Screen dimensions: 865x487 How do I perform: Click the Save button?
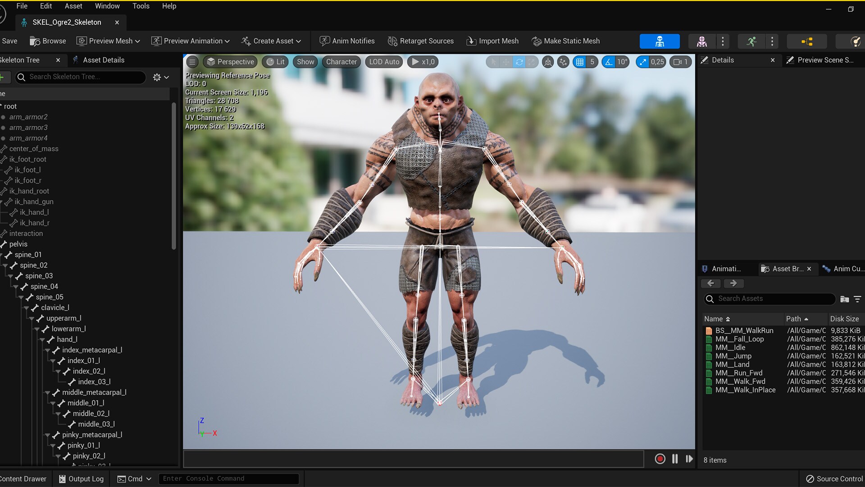pyautogui.click(x=10, y=41)
